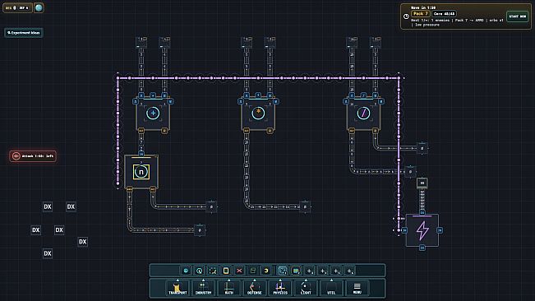Image resolution: width=535 pixels, height=301 pixels.
Task: Toggle the highlighted network overlay icon
Action: coord(282,271)
